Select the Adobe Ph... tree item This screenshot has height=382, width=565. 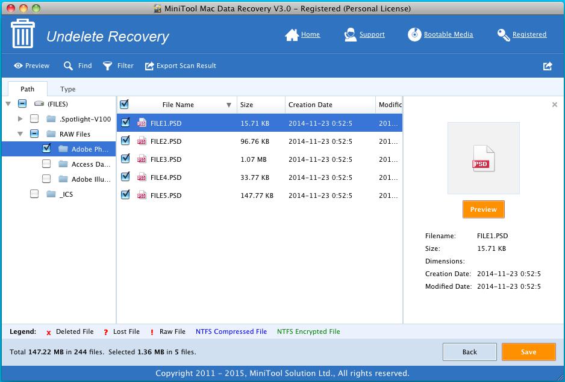coord(59,149)
